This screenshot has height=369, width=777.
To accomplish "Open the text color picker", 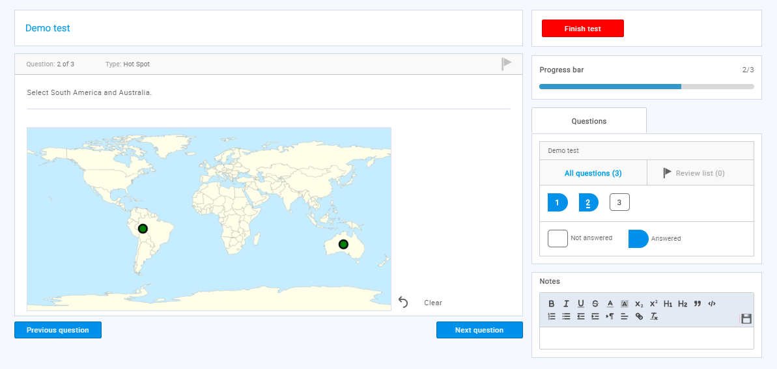I will (x=610, y=303).
